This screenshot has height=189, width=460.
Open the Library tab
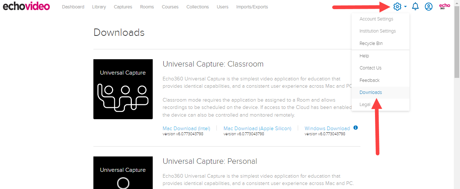[99, 7]
